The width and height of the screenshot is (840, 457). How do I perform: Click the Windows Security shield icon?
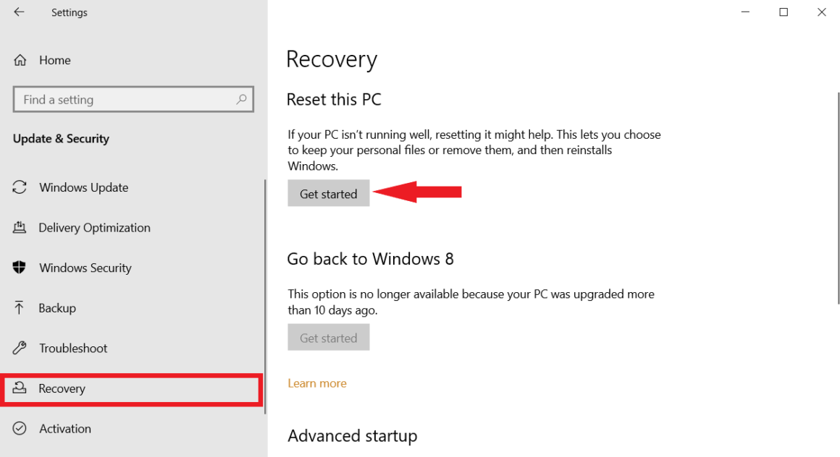[x=20, y=268]
